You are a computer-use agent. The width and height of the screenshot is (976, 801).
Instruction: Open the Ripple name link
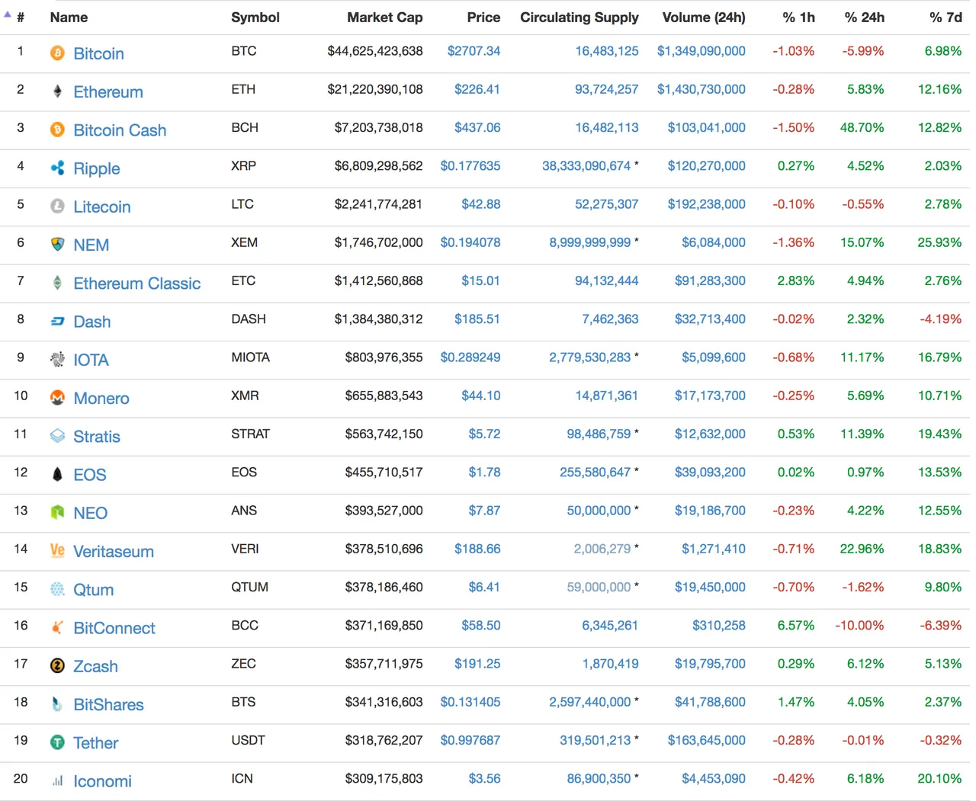(x=97, y=168)
